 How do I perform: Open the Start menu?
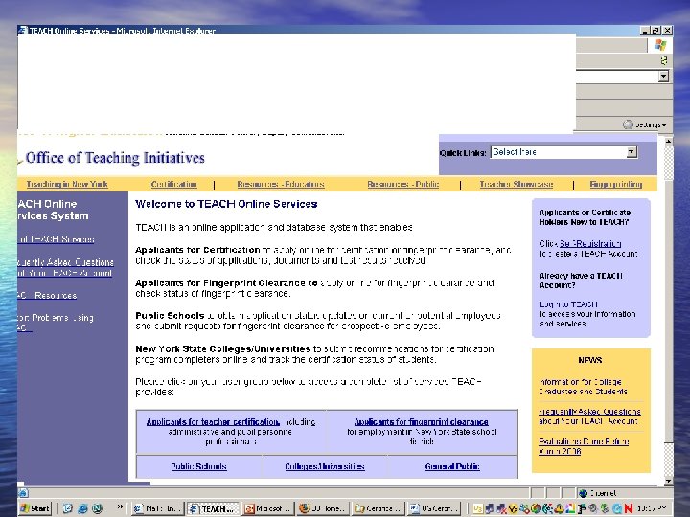(x=35, y=508)
